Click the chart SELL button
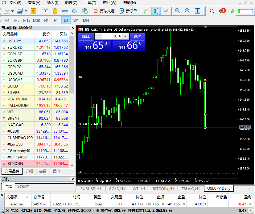255x214 pixels. tap(86, 37)
